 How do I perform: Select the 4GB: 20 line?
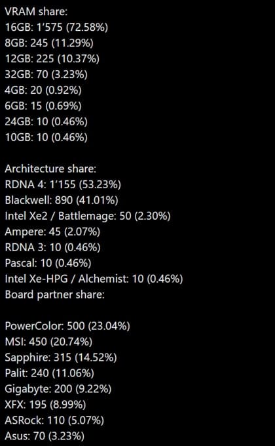click(x=43, y=90)
